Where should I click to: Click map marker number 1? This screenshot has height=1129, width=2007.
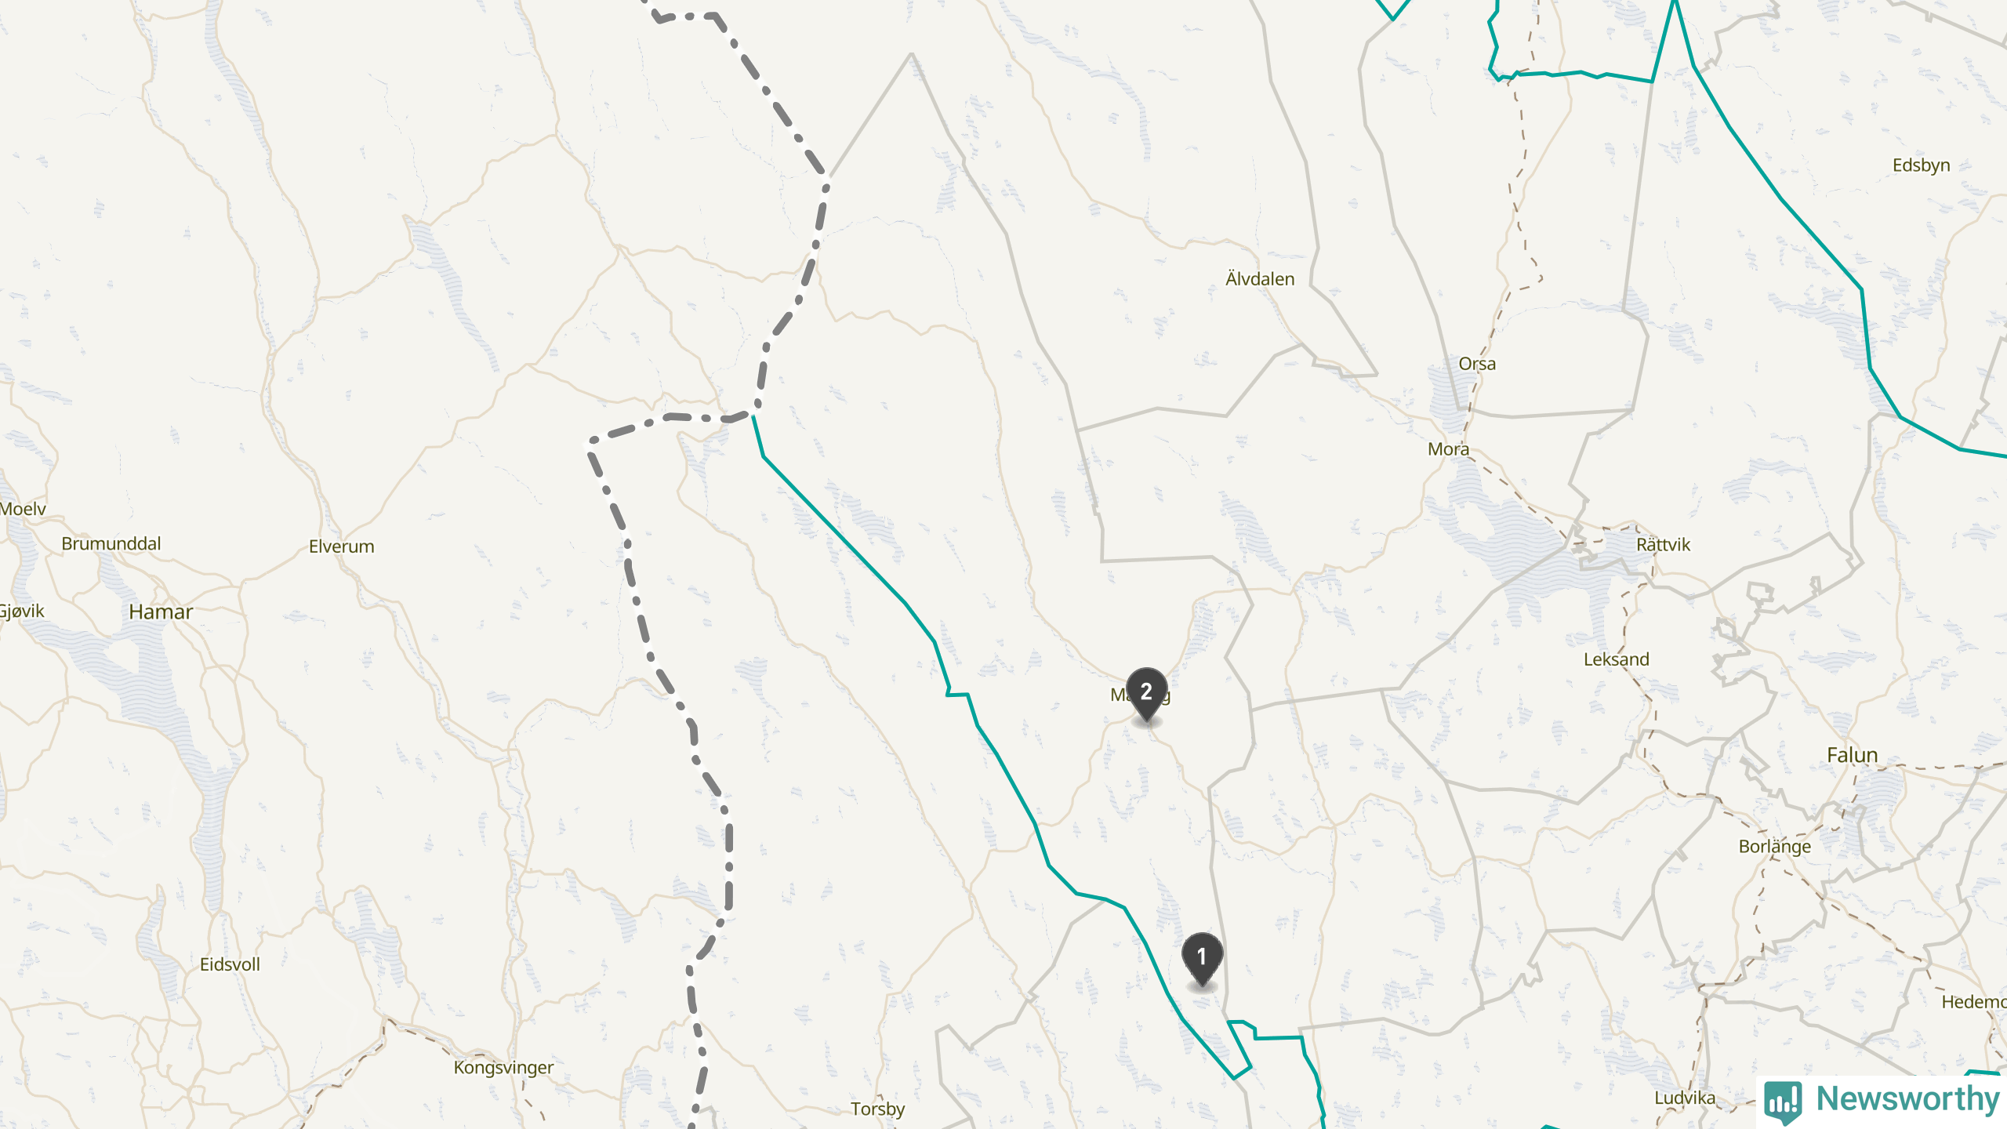click(x=1202, y=960)
